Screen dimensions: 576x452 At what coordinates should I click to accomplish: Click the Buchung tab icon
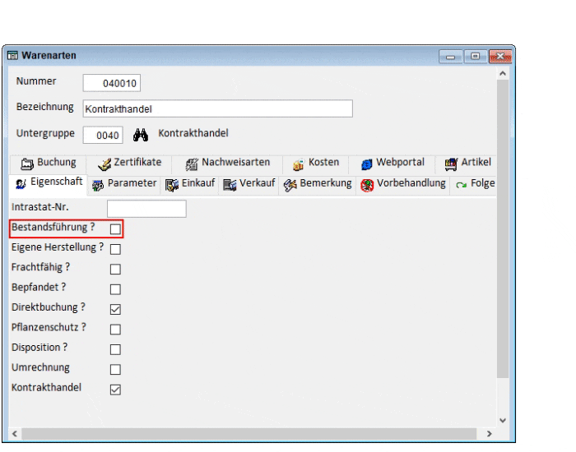pos(27,164)
